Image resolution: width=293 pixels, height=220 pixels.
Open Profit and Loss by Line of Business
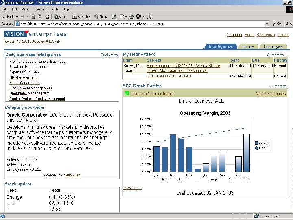[37, 62]
